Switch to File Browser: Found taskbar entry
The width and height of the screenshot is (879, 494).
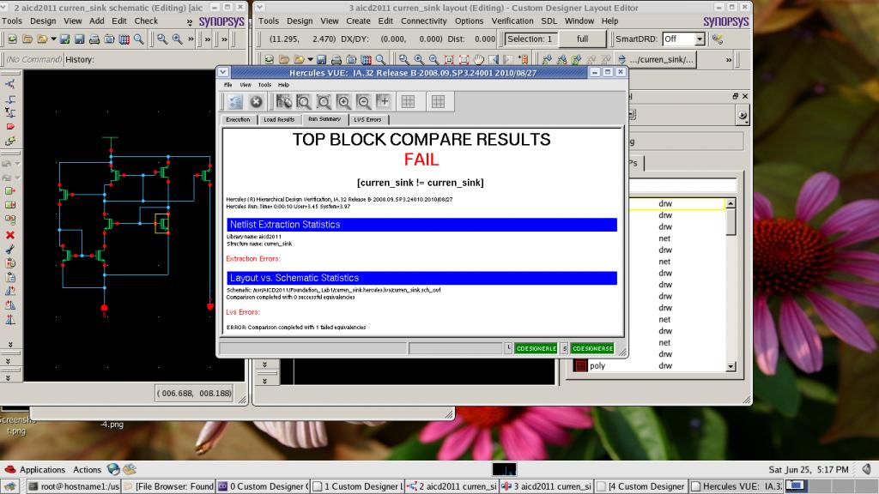pyautogui.click(x=168, y=486)
